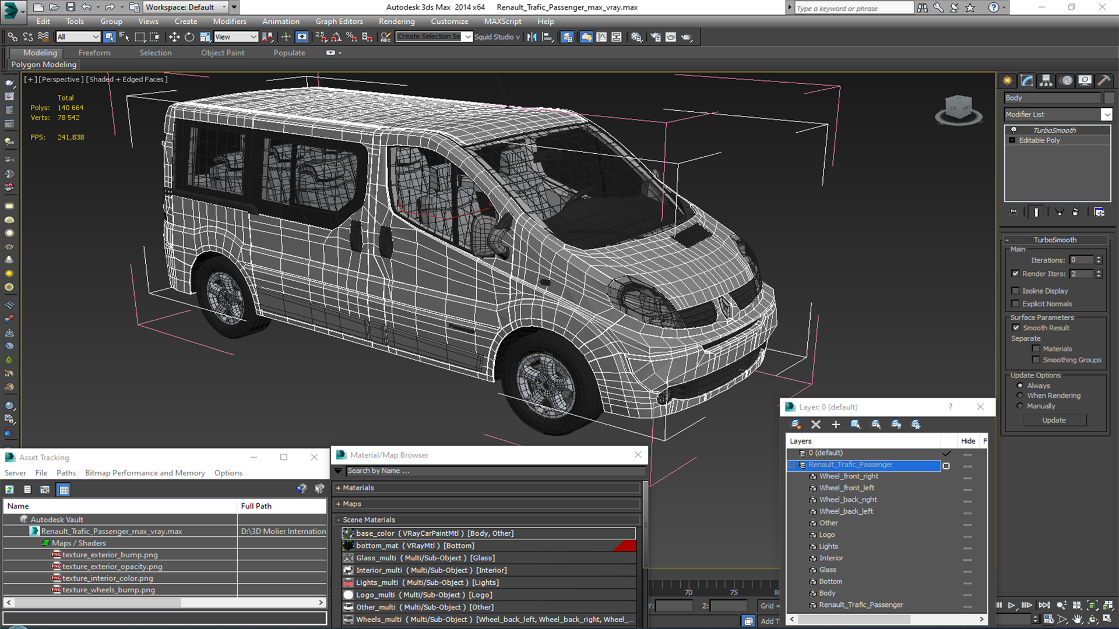
Task: Open the Render Setup teapot icon
Action: tap(656, 37)
